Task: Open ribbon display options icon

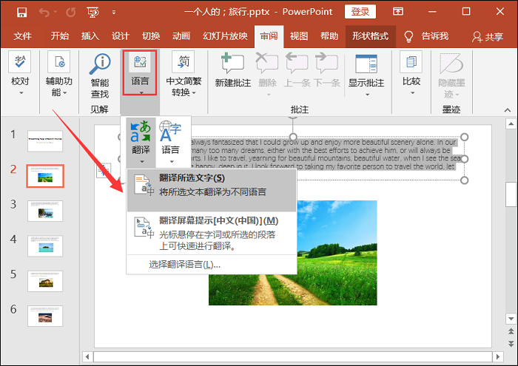Action: tap(398, 12)
